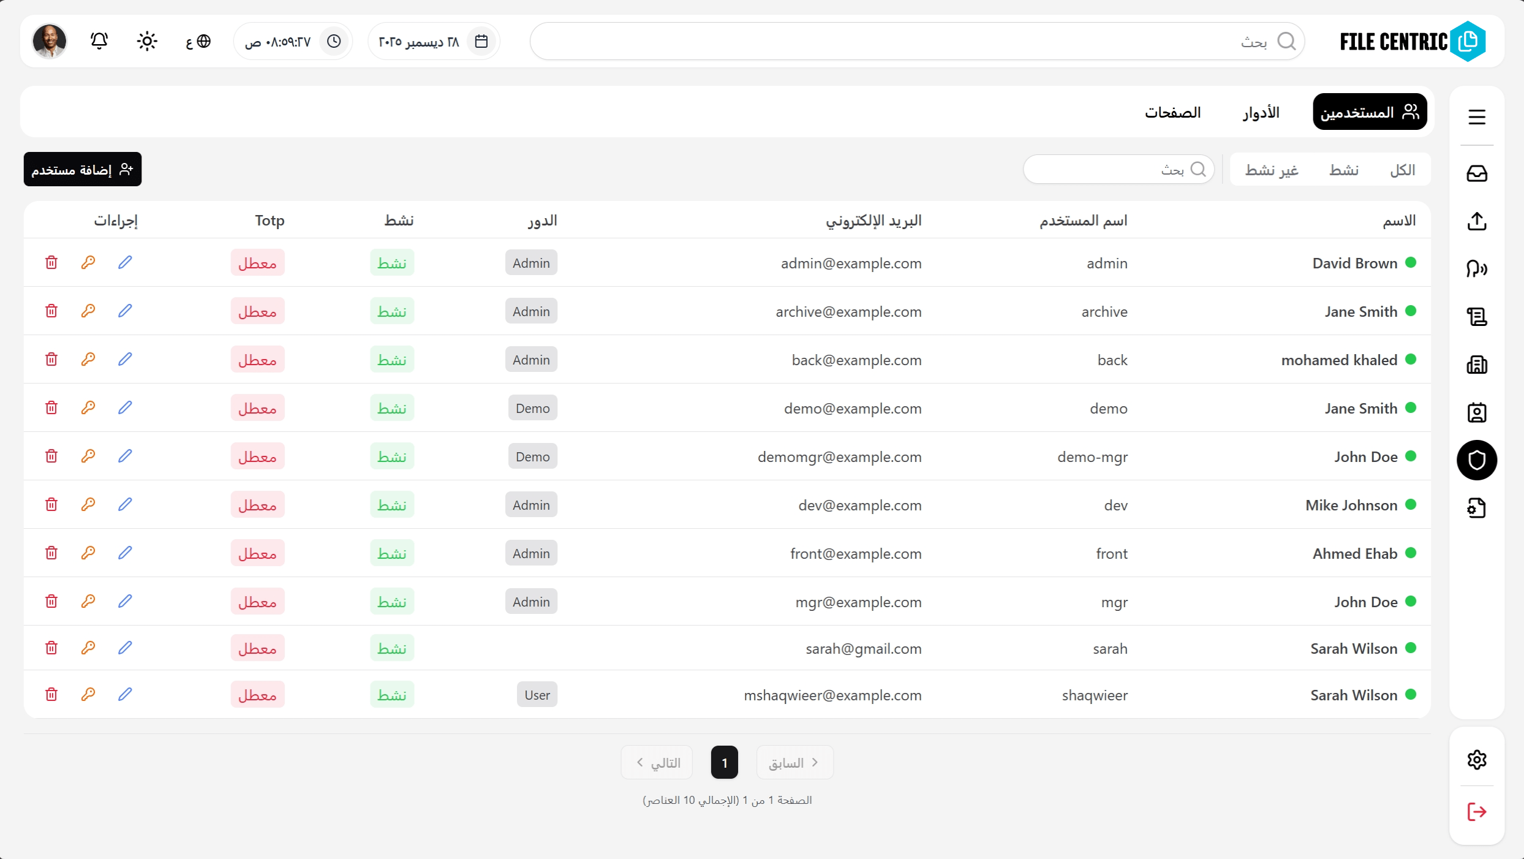Toggle نشط status for shaqwieer user
1524x859 pixels.
point(392,694)
